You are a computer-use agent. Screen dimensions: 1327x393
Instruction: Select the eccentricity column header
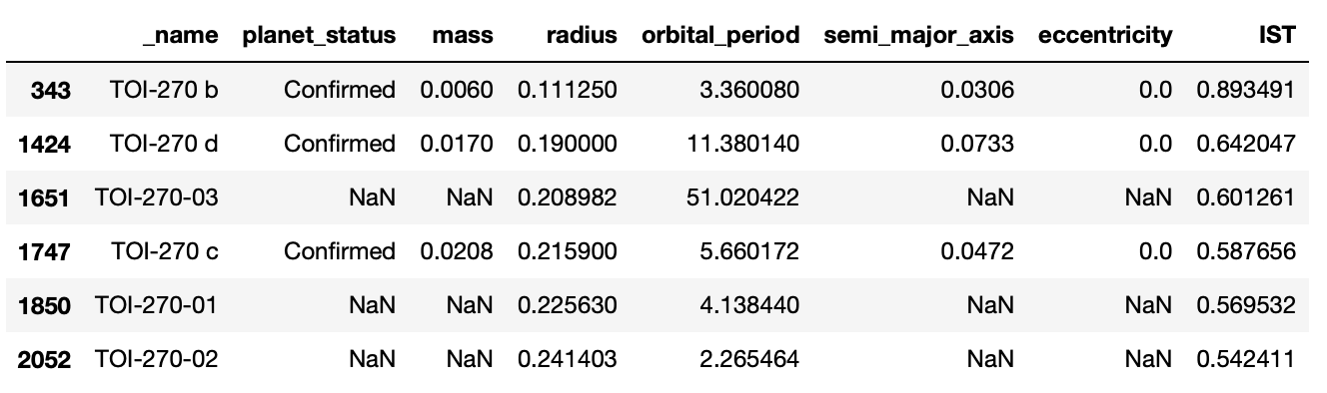click(1105, 36)
